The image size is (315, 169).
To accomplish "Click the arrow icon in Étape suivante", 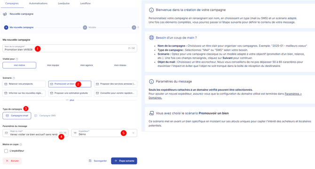I will pos(116,161).
